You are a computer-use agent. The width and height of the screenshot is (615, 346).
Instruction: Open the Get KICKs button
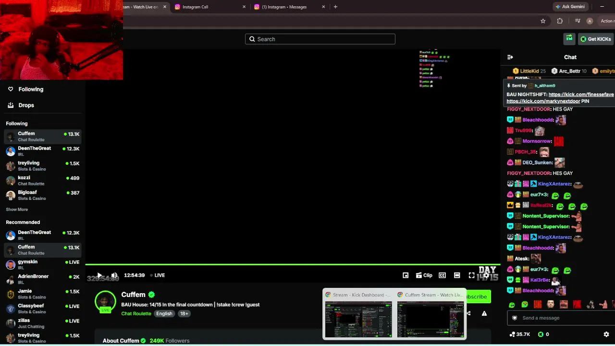coord(595,39)
